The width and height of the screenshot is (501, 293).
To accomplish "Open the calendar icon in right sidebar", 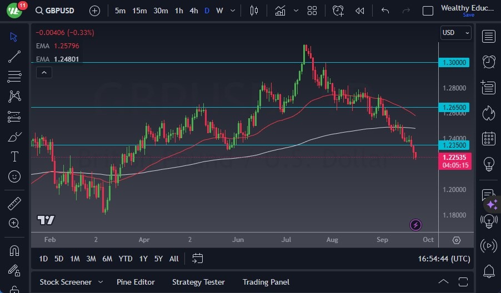I will point(489,138).
